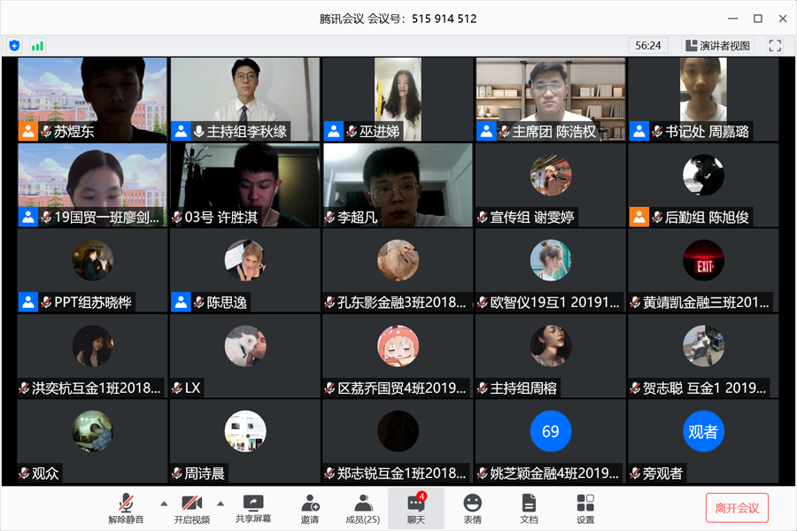The height and width of the screenshot is (531, 797).
Task: Click the blue security shield icon
Action: (14, 45)
